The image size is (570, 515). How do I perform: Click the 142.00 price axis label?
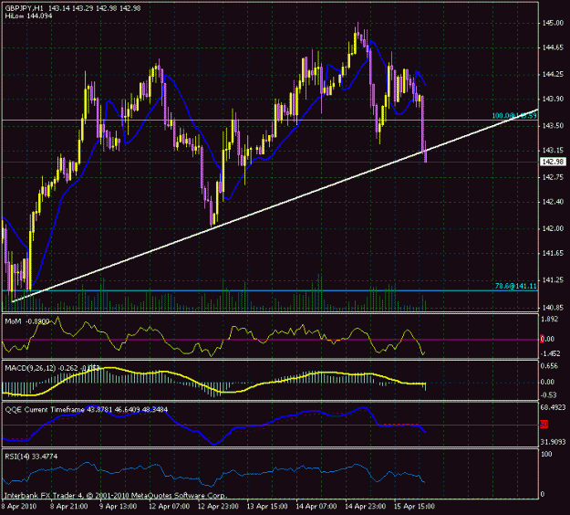click(x=553, y=228)
